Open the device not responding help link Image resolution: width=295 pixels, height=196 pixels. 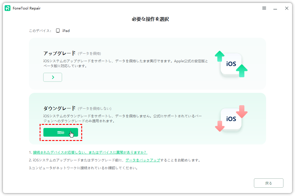click(90, 152)
